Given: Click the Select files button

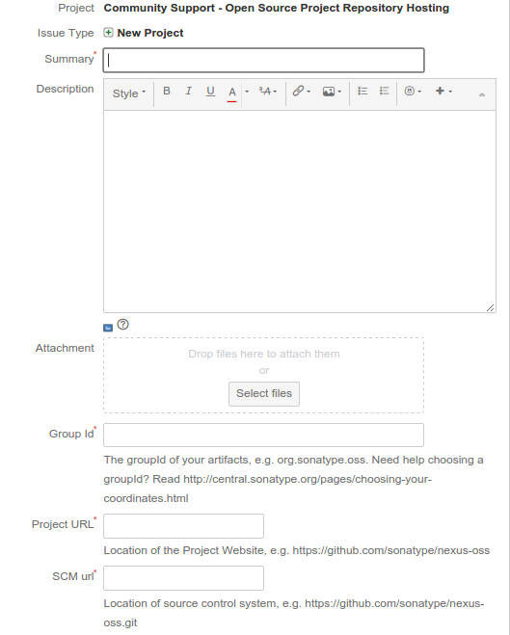Looking at the screenshot, I should point(264,394).
